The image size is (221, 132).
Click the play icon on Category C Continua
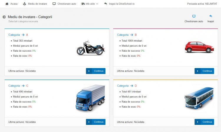pyautogui.click(x=89, y=122)
